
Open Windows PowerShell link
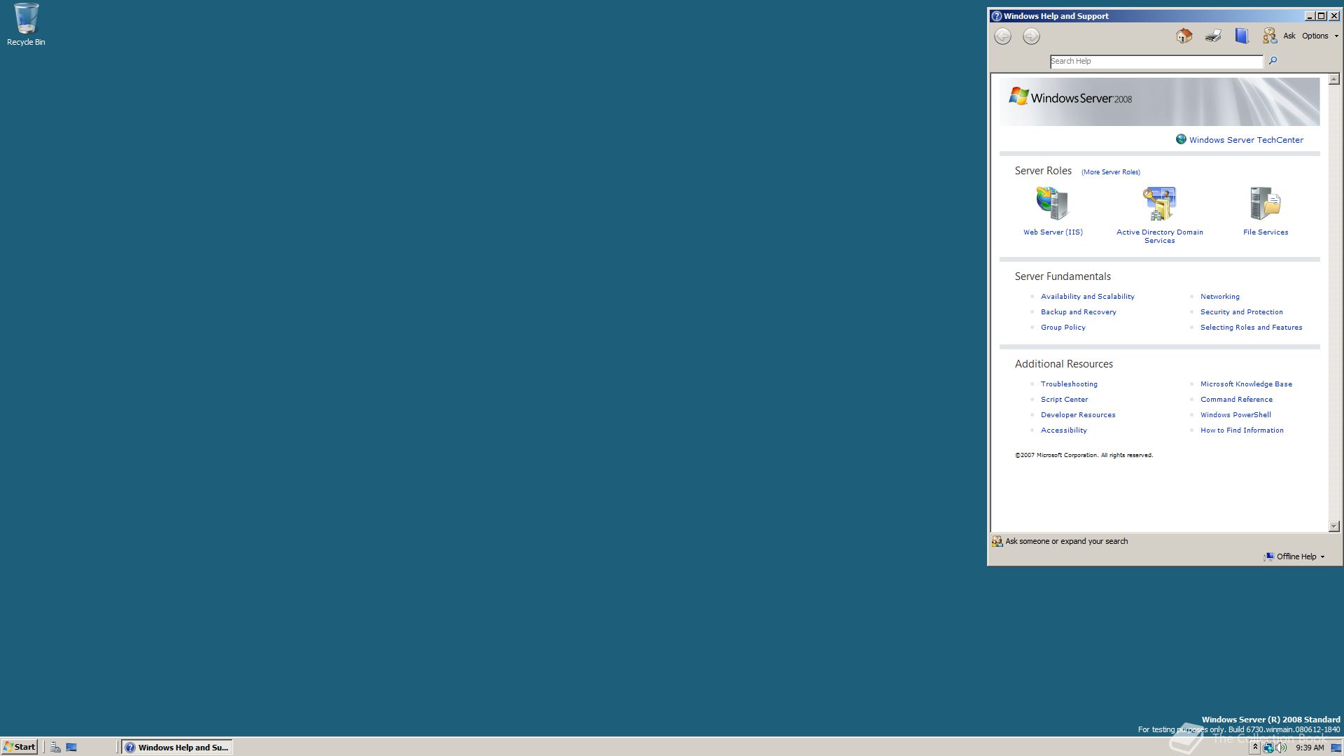click(1235, 415)
